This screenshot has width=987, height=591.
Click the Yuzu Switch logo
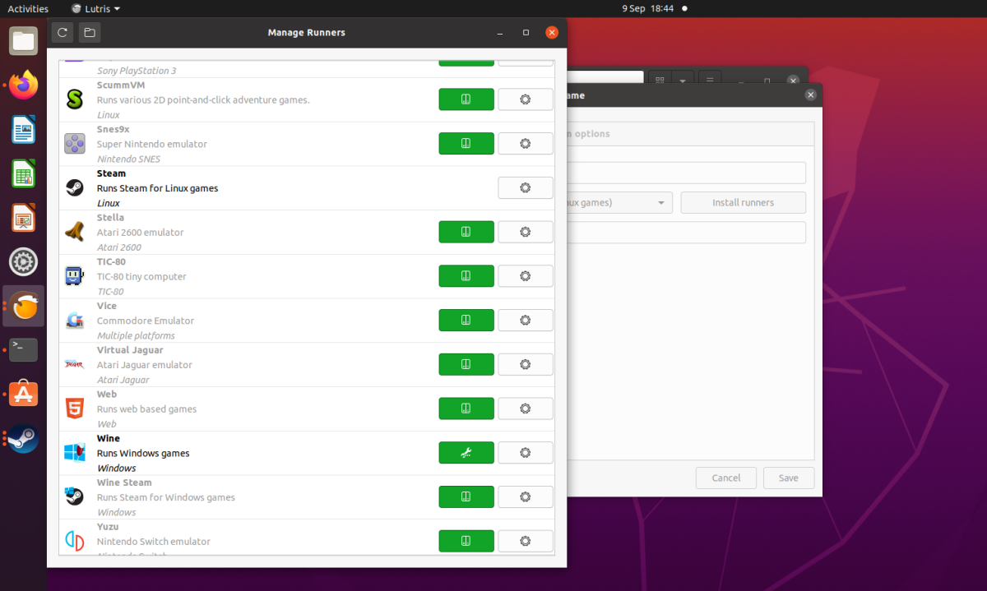coord(75,542)
